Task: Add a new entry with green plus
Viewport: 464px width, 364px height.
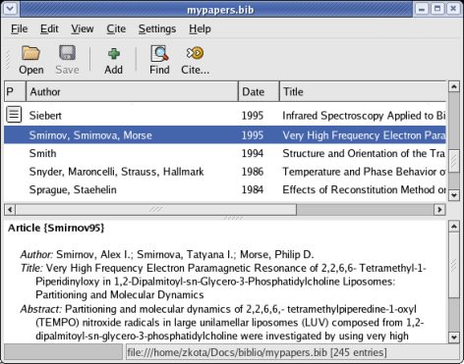Action: tap(113, 54)
